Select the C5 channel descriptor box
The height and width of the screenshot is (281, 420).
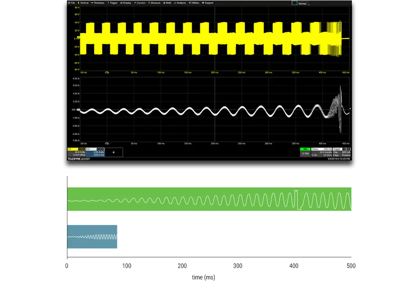pyautogui.click(x=96, y=152)
